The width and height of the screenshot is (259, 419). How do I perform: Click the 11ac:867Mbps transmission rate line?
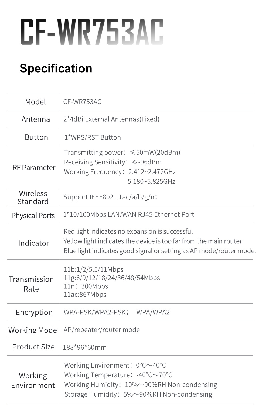(x=85, y=295)
